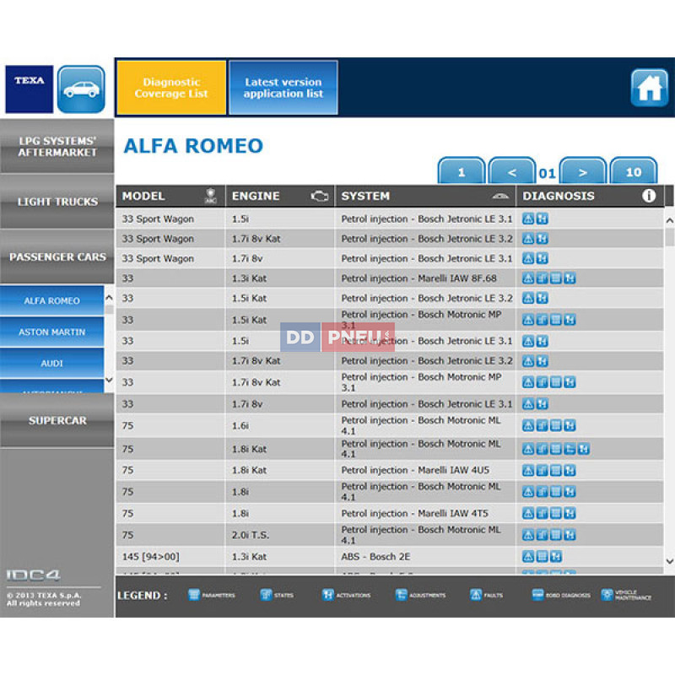Click the blue car icon button
This screenshot has height=675, width=675.
pyautogui.click(x=81, y=89)
